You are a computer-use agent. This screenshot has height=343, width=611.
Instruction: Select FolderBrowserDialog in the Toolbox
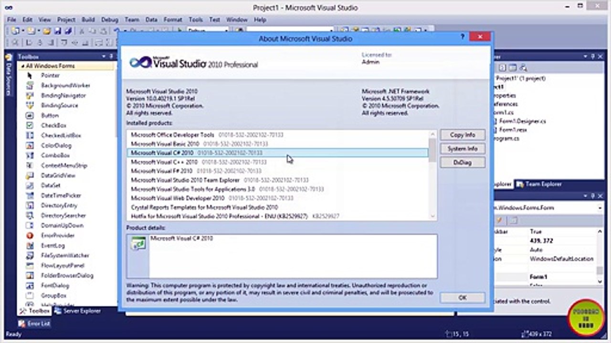(67, 275)
